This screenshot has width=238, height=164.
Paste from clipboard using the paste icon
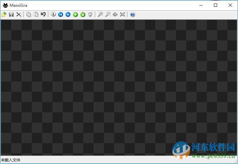point(36,14)
